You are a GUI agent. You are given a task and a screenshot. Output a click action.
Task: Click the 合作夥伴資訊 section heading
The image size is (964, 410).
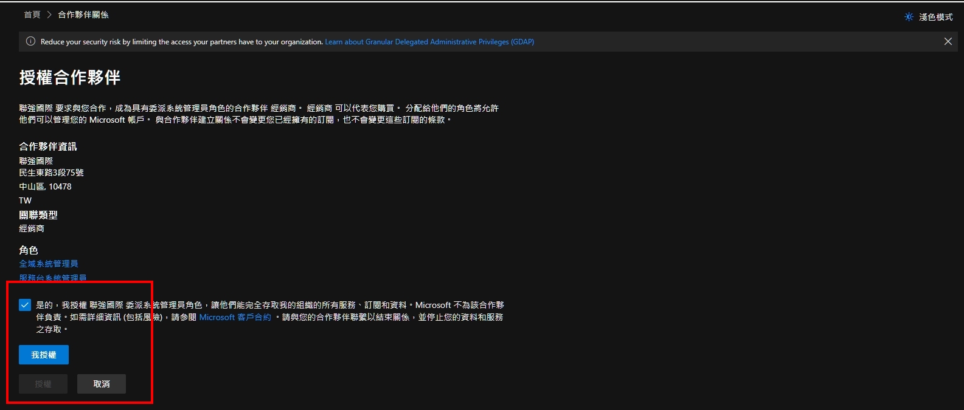(48, 146)
